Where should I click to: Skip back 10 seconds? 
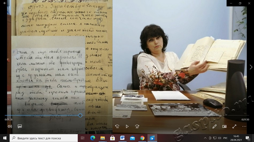(x=117, y=127)
